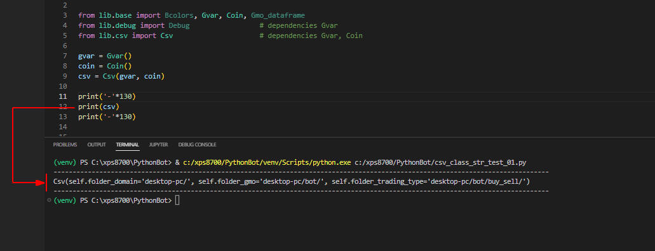Click the Bcolors import name on line 3
655x251 pixels.
pos(179,15)
